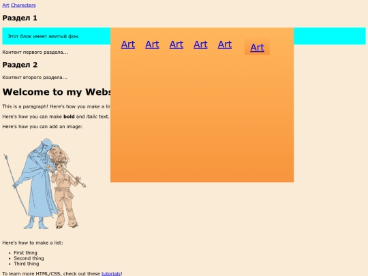Click 'Here's how to make a list:'

pos(33,243)
